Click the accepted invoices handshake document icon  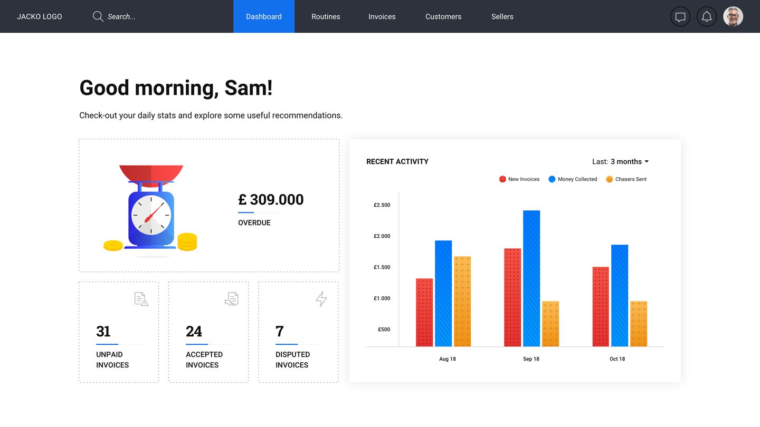click(x=231, y=299)
